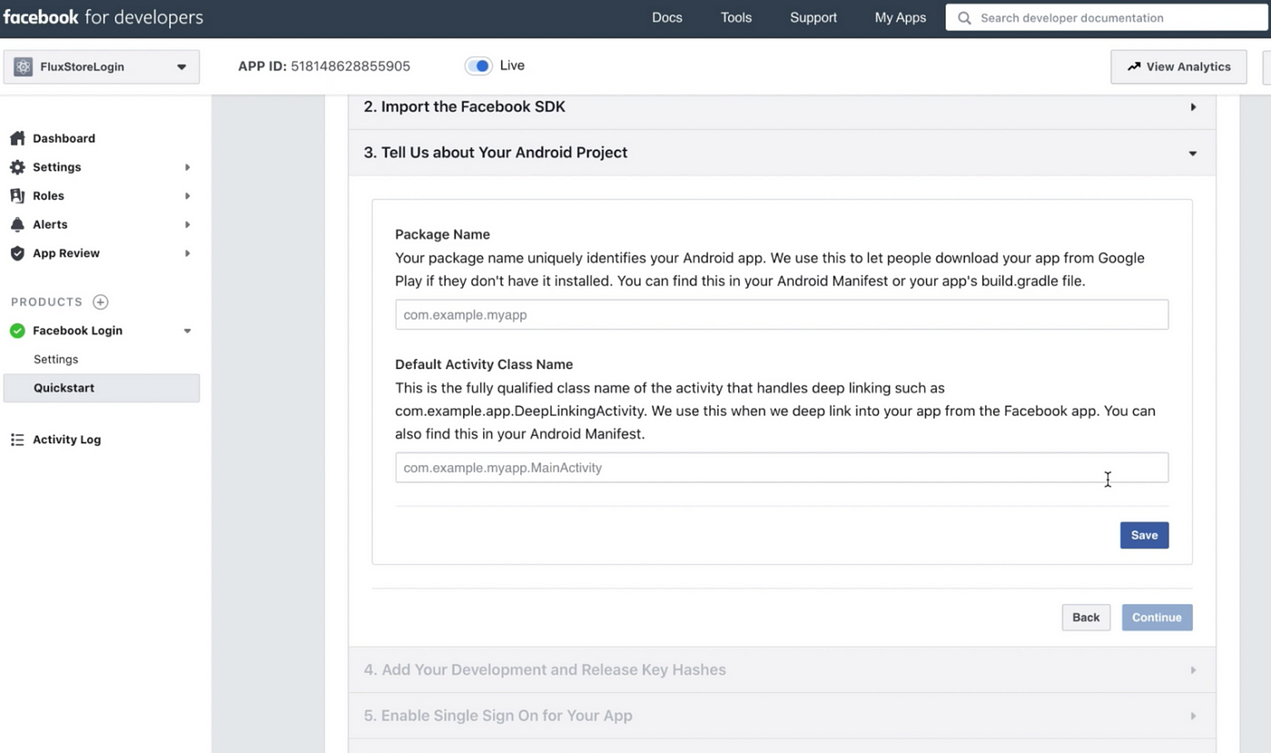Click the Dashboard house icon
1271x753 pixels.
click(x=17, y=138)
